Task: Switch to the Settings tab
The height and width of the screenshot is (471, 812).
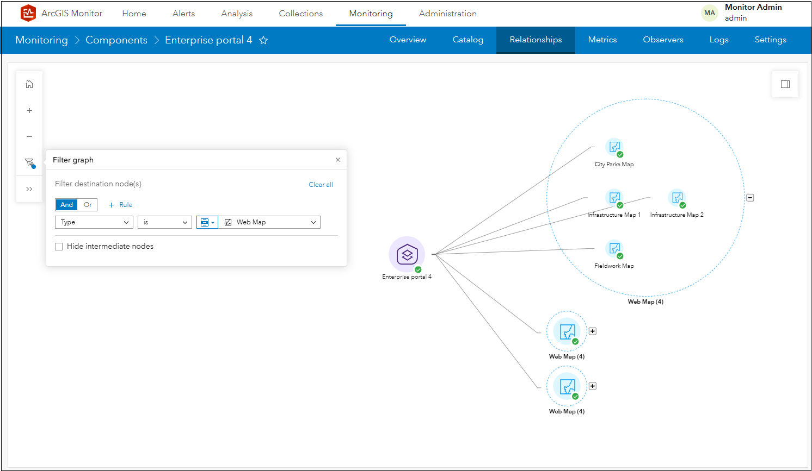Action: [770, 40]
